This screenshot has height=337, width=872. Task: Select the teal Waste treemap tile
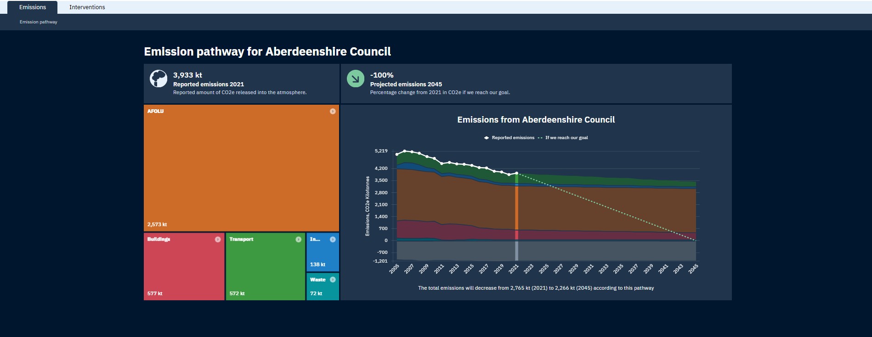coord(323,287)
